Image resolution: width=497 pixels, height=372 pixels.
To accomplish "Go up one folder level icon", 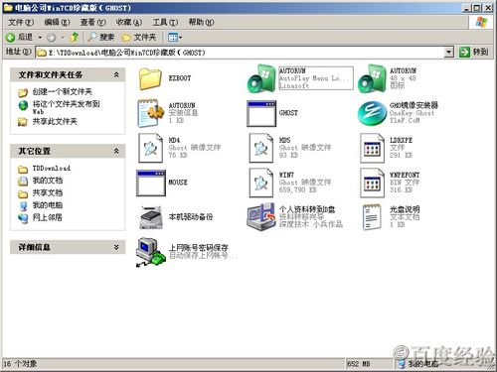I will (x=75, y=38).
